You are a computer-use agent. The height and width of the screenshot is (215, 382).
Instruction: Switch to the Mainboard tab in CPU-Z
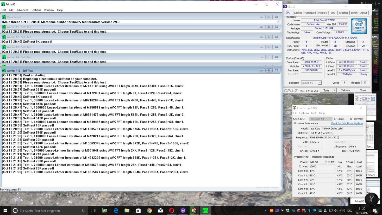click(310, 13)
